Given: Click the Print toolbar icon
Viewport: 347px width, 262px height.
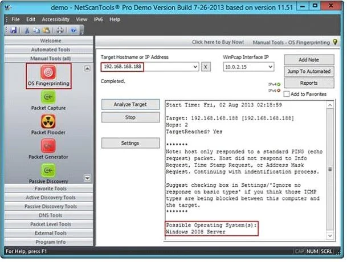Looking at the screenshot, I should [x=60, y=30].
